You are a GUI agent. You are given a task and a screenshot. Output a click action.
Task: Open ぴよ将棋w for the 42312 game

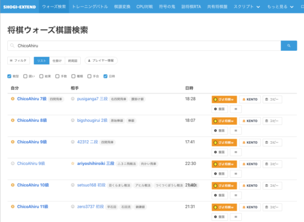(224, 143)
